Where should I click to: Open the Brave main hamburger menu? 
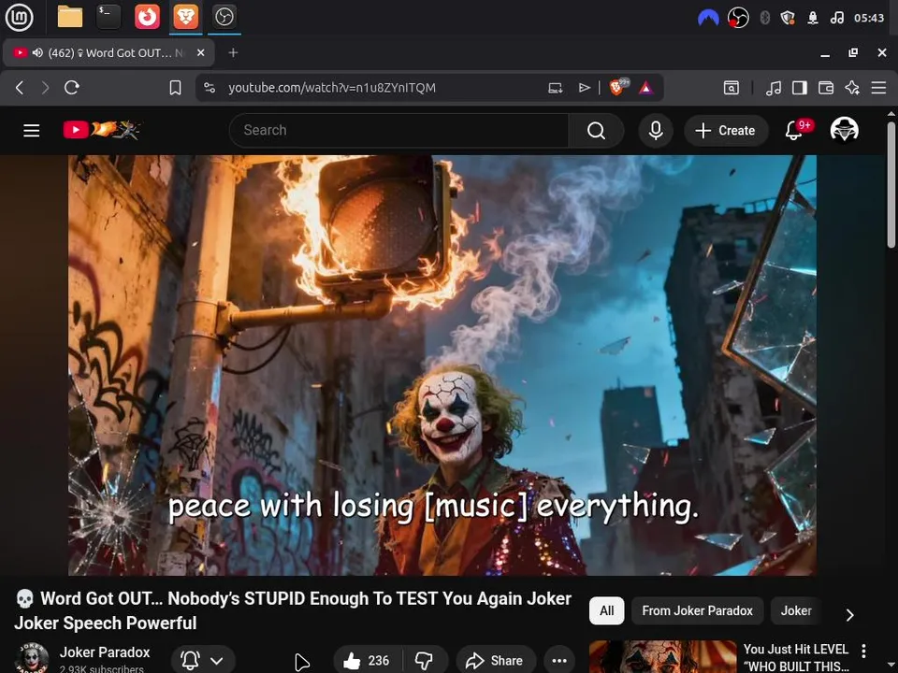click(878, 88)
